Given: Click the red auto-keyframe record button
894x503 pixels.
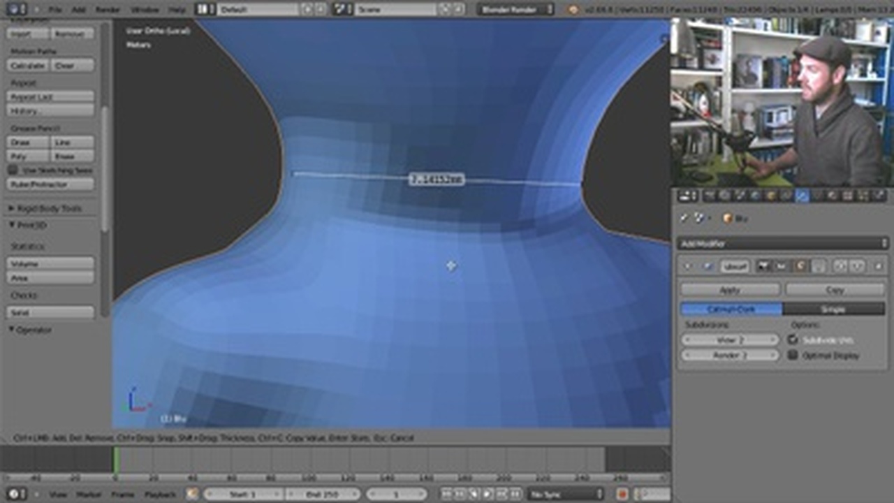Looking at the screenshot, I should (x=622, y=494).
